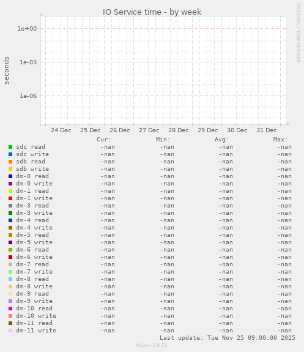The image size is (304, 352).
Task: Click the '30 Dec' x-axis date label
Action: pyautogui.click(x=237, y=130)
